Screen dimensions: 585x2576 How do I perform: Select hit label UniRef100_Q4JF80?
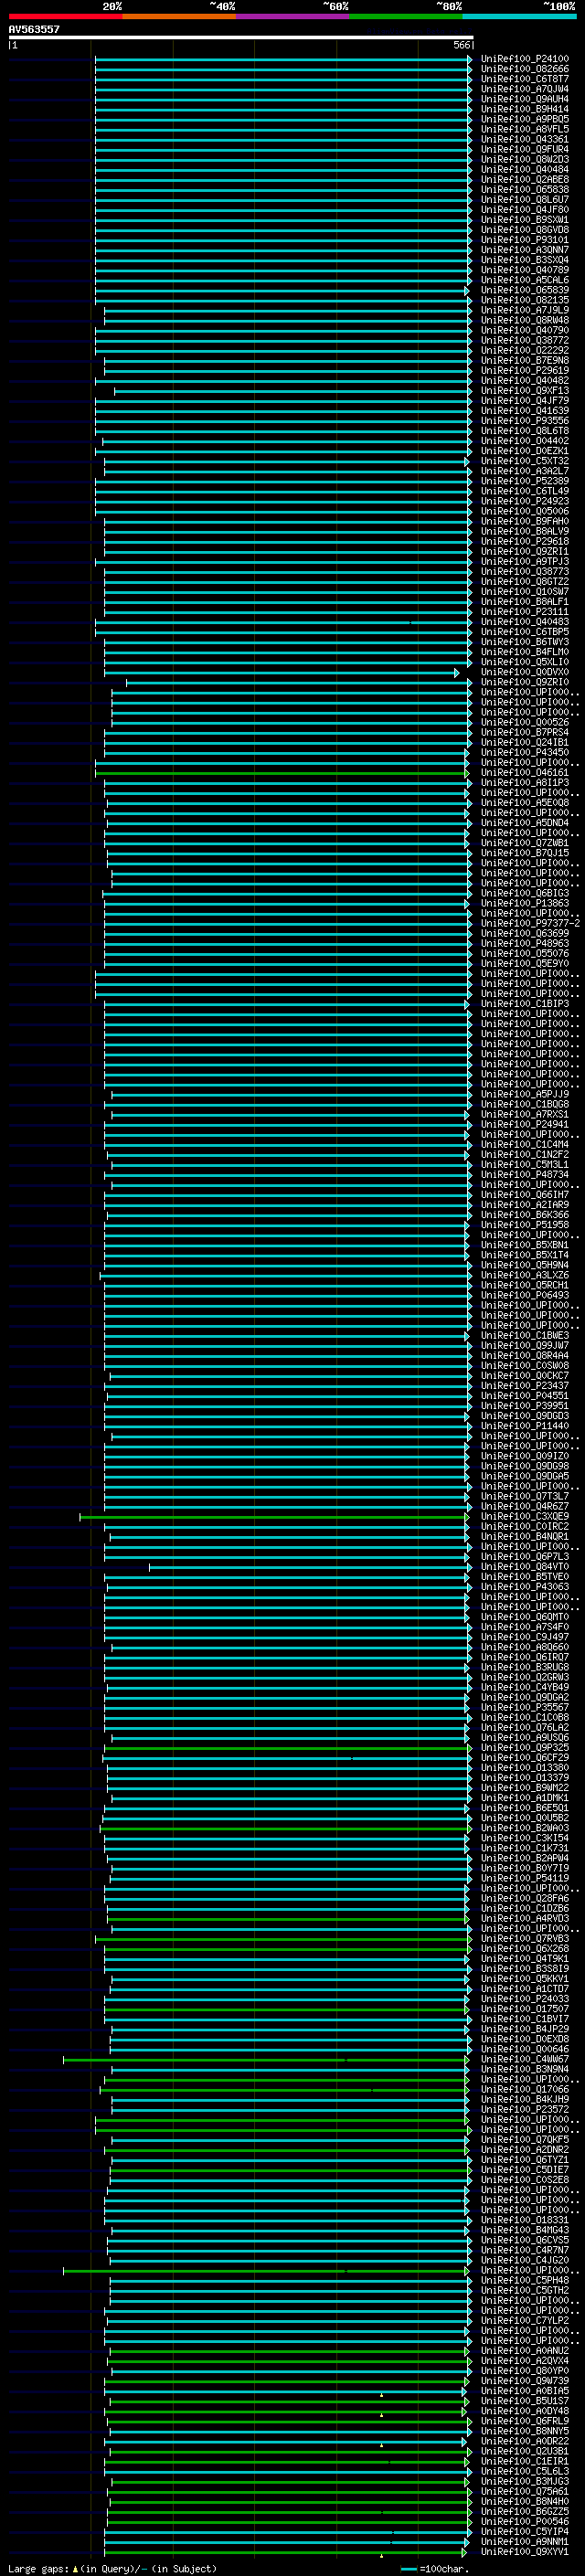525,209
